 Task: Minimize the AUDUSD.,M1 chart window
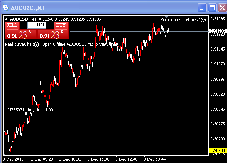202,7
